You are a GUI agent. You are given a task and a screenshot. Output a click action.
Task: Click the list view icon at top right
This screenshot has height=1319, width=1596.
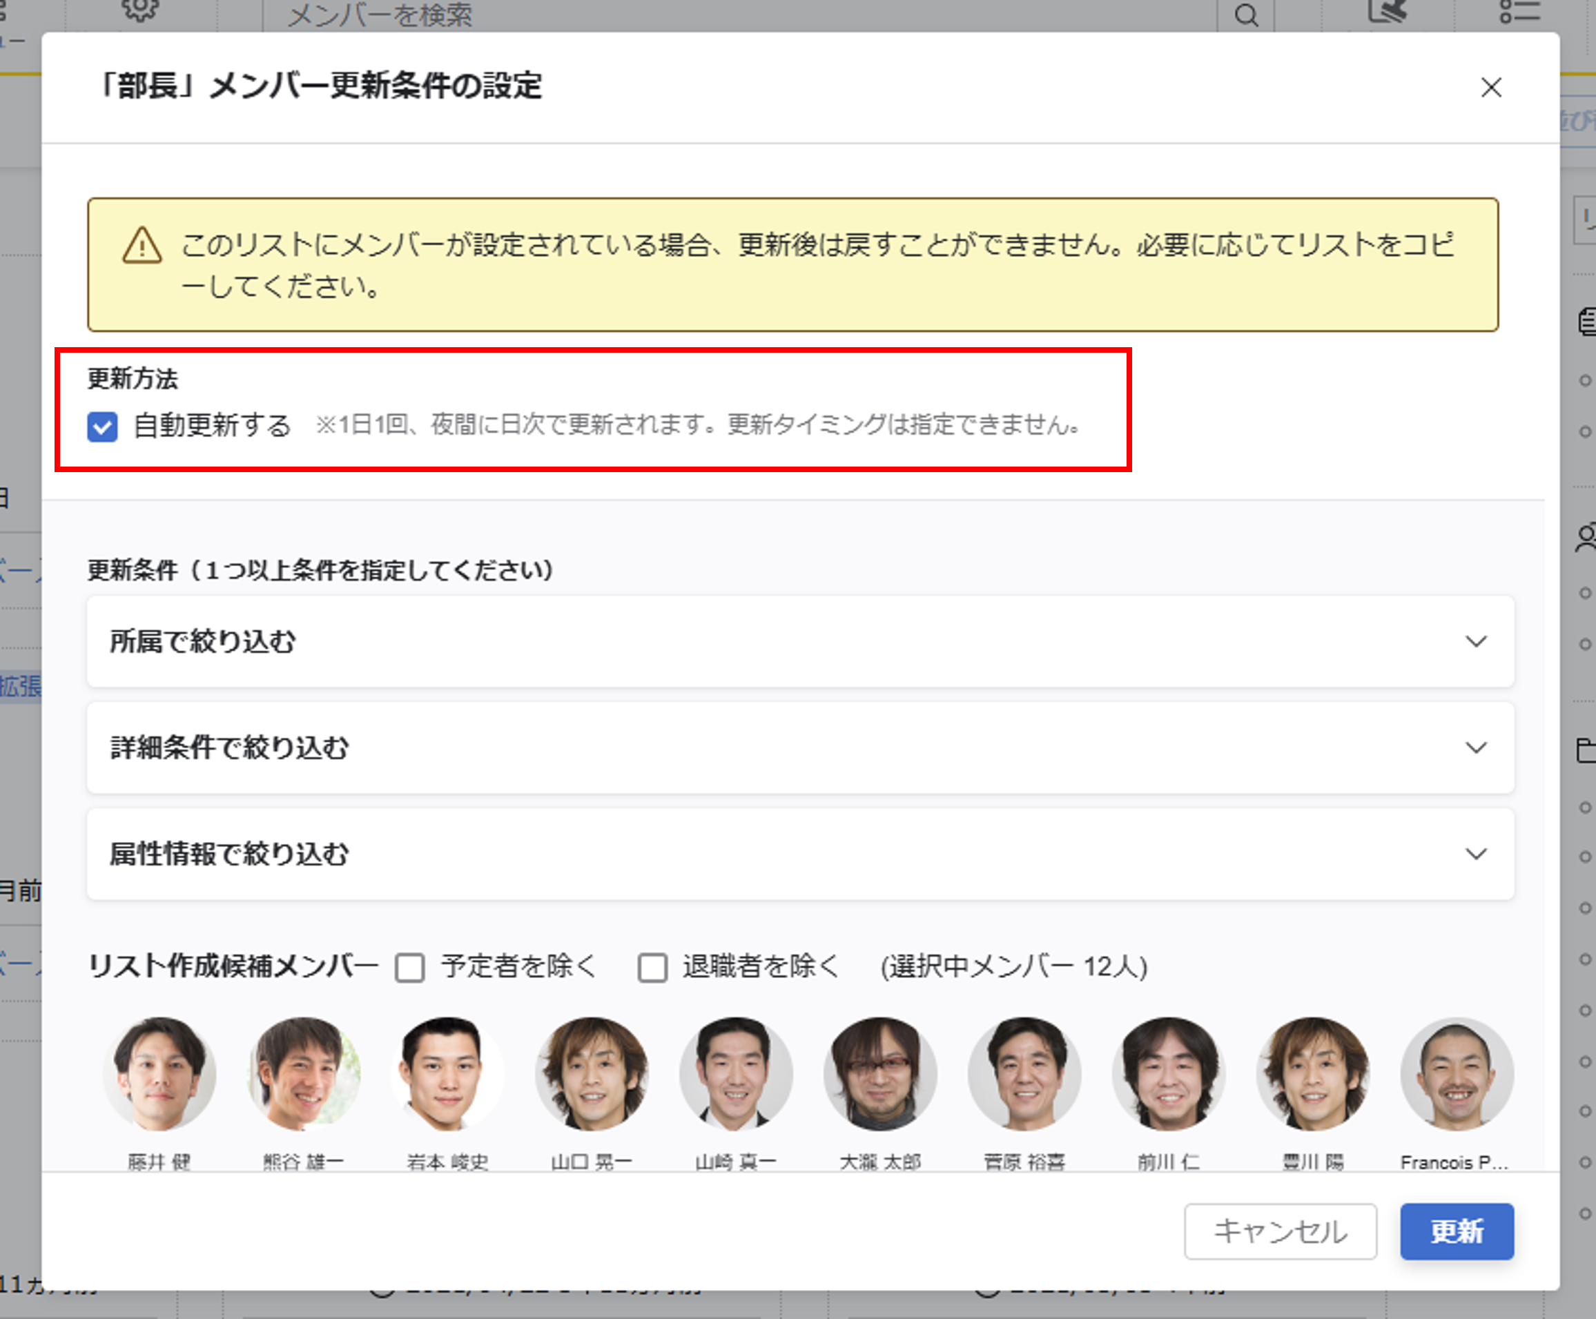pos(1520,12)
